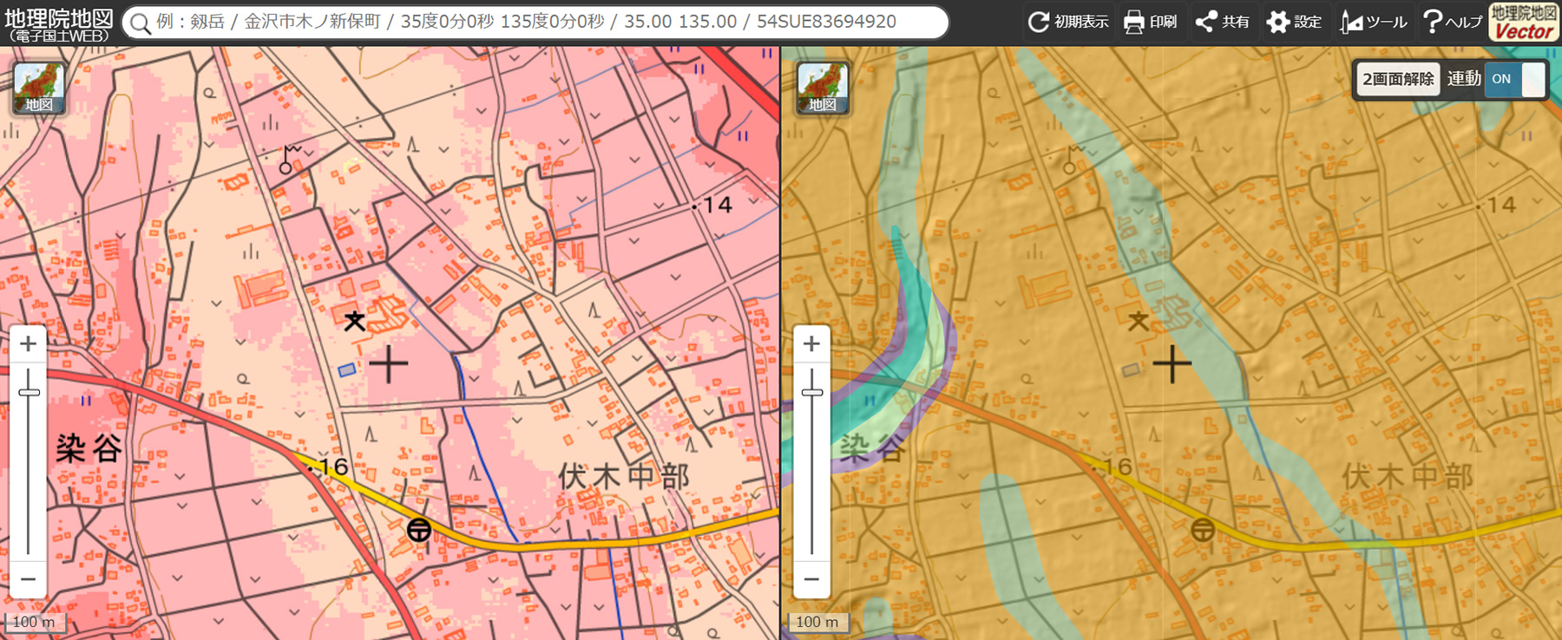
Task: Open the 共有 share menu
Action: (1222, 22)
